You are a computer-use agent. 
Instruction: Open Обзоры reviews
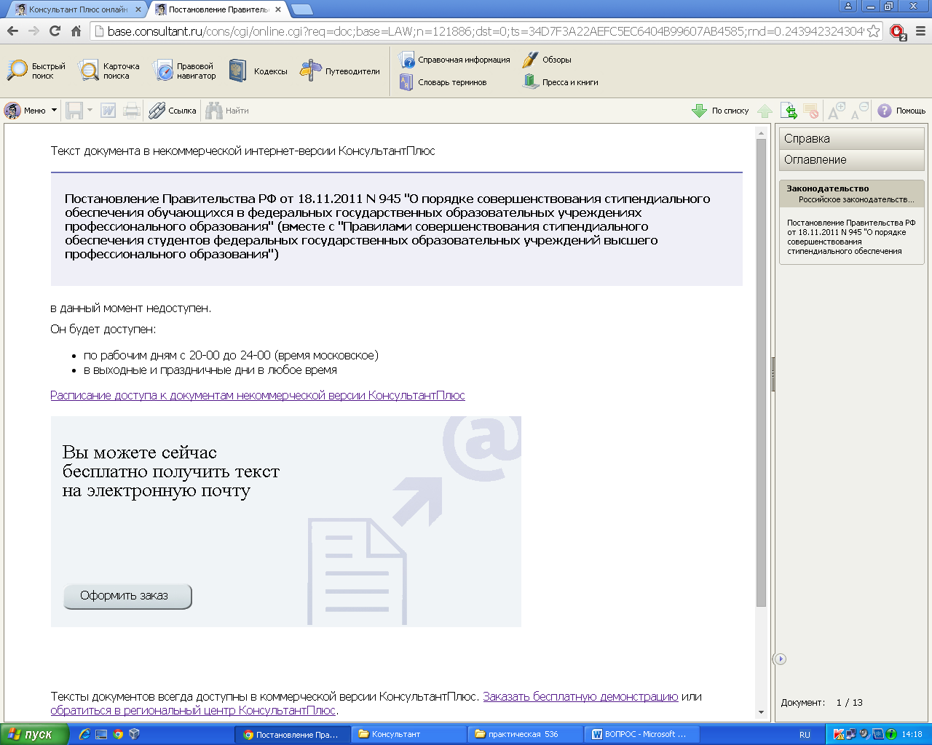tap(547, 60)
